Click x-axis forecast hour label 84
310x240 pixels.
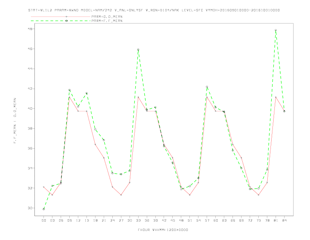284,220
